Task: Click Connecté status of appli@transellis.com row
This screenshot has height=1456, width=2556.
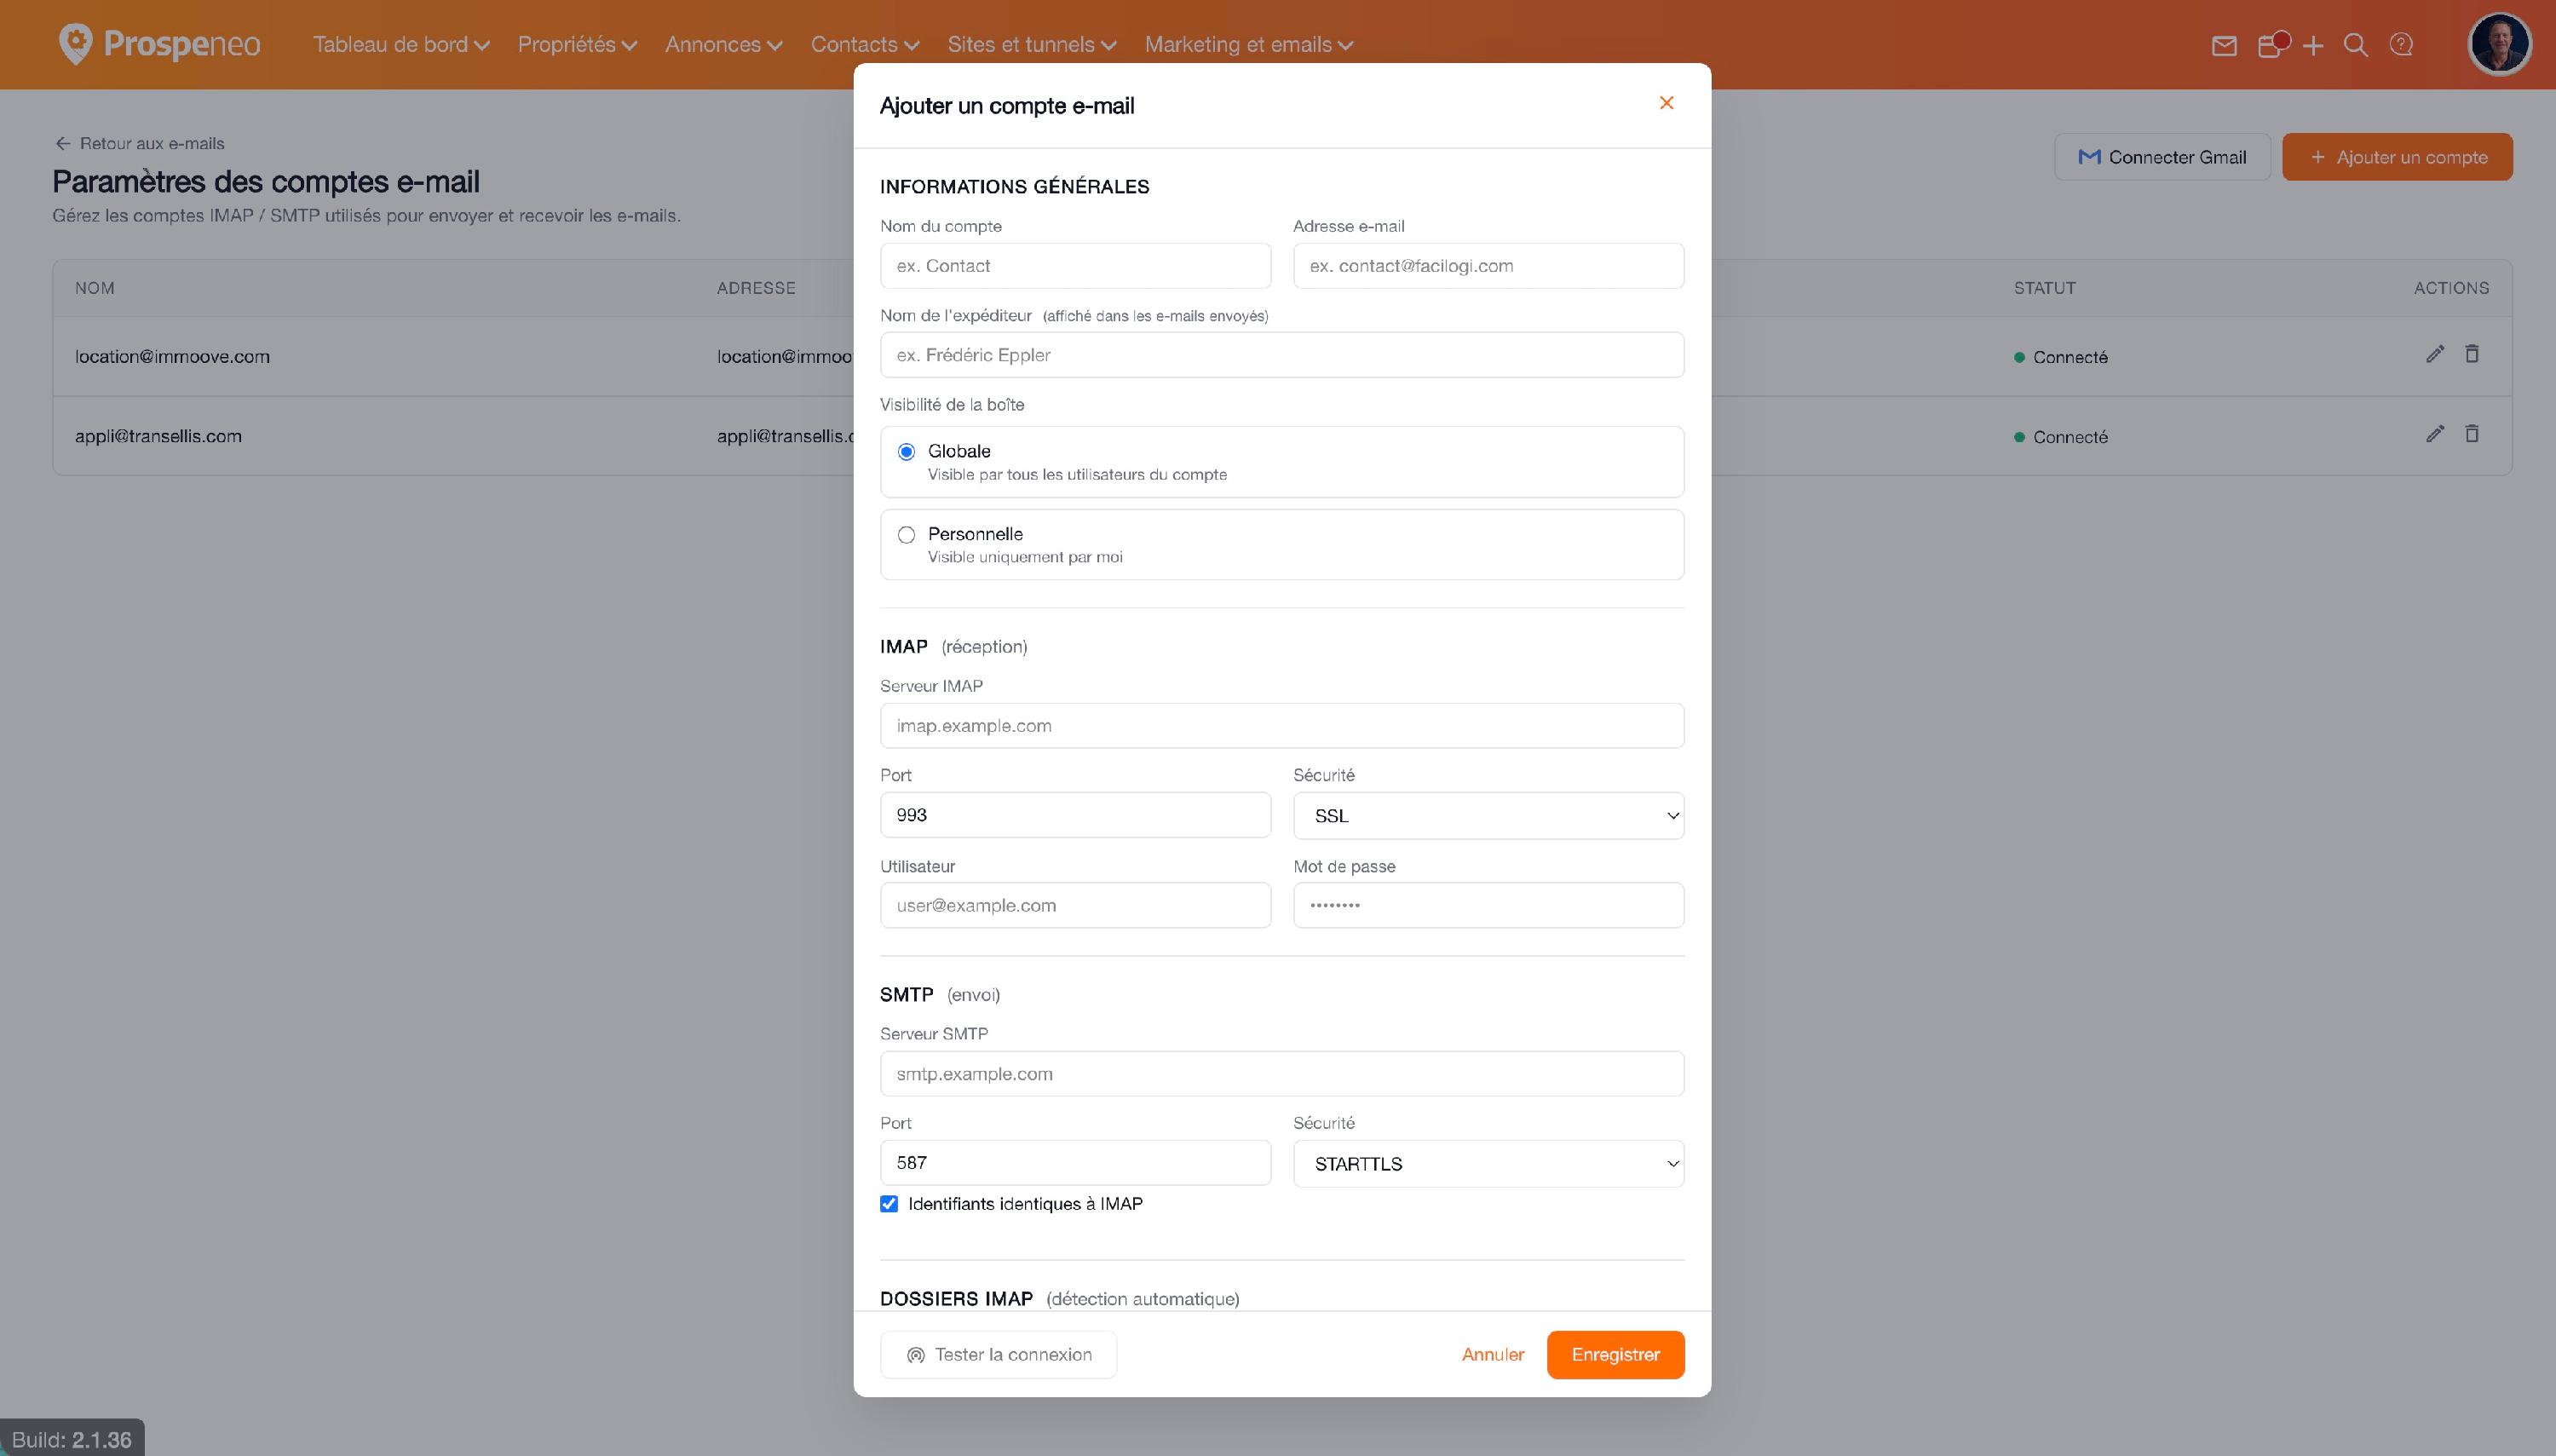Action: point(2060,438)
